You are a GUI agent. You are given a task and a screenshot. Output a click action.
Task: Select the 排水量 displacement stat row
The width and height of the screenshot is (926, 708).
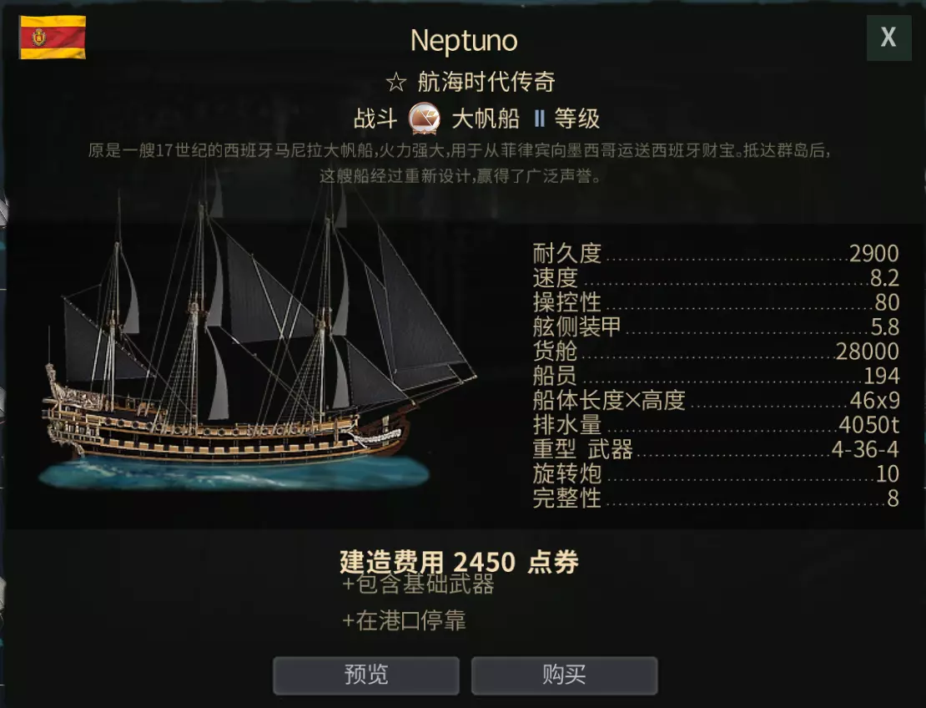click(715, 425)
